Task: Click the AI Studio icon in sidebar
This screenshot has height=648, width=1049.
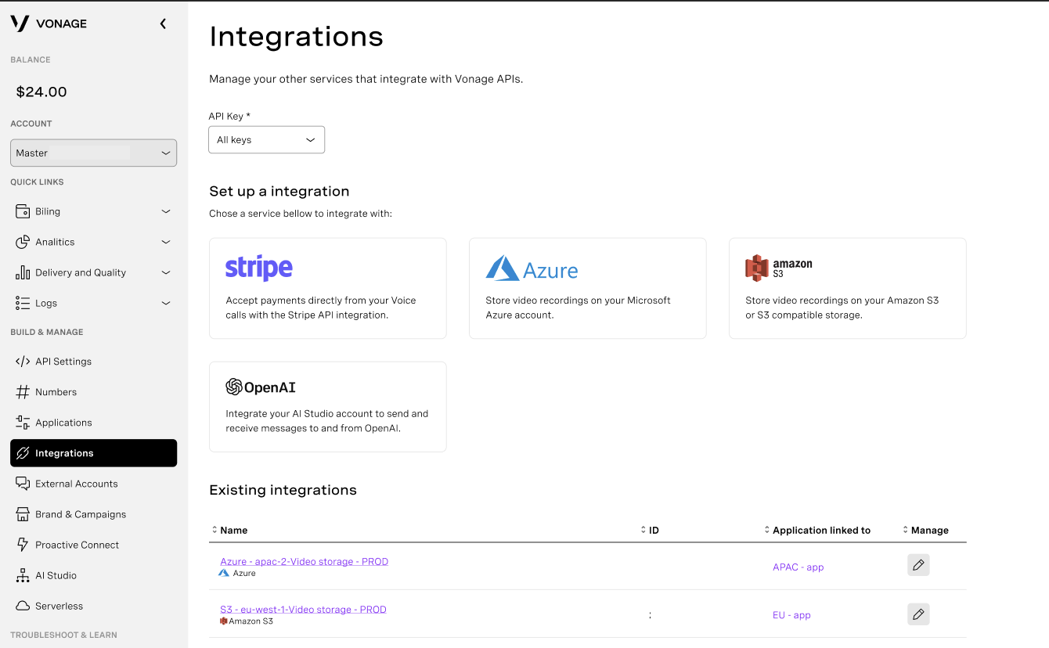Action: (23, 576)
